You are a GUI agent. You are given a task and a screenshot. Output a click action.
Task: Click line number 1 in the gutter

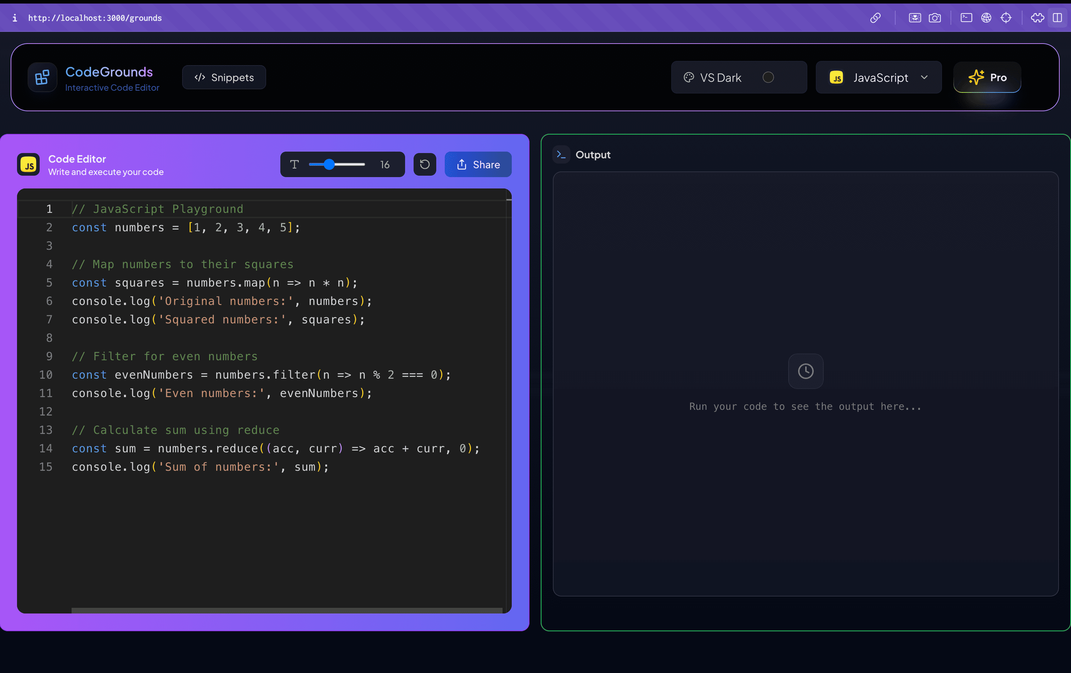click(x=49, y=209)
